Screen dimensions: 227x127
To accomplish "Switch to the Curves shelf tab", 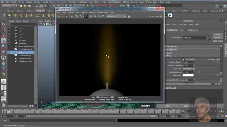I will [x=20, y=11].
